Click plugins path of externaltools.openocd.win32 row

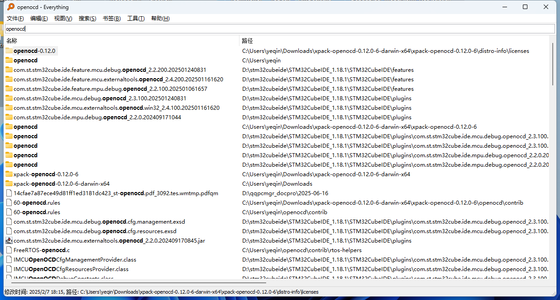click(327, 108)
